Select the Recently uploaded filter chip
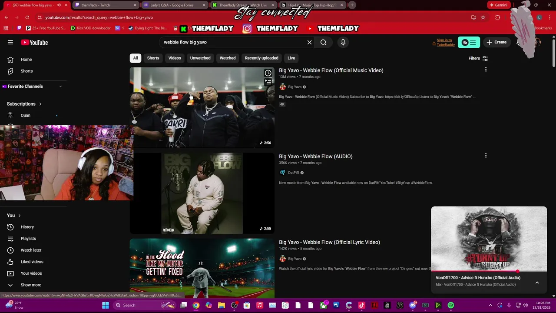Viewport: 556px width, 313px height. (x=261, y=58)
